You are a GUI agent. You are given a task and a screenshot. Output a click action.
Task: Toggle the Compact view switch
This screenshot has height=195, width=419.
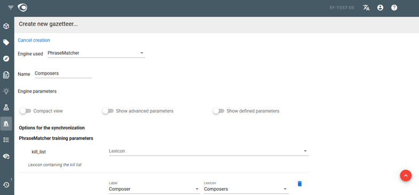pyautogui.click(x=26, y=111)
